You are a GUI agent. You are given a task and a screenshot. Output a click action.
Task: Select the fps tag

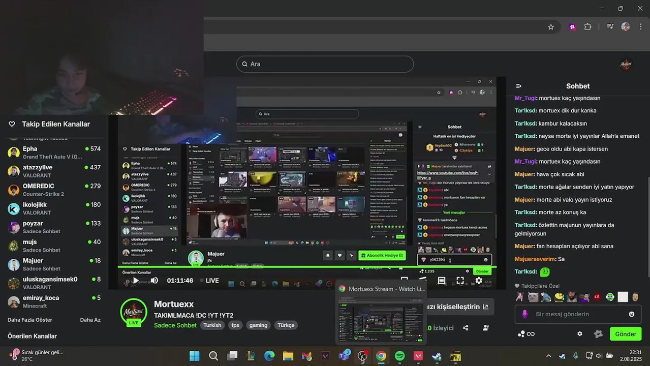[x=235, y=325]
